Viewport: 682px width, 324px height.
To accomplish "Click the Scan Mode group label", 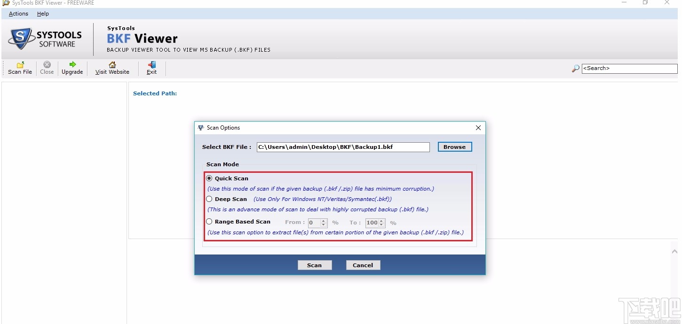I will pos(223,164).
